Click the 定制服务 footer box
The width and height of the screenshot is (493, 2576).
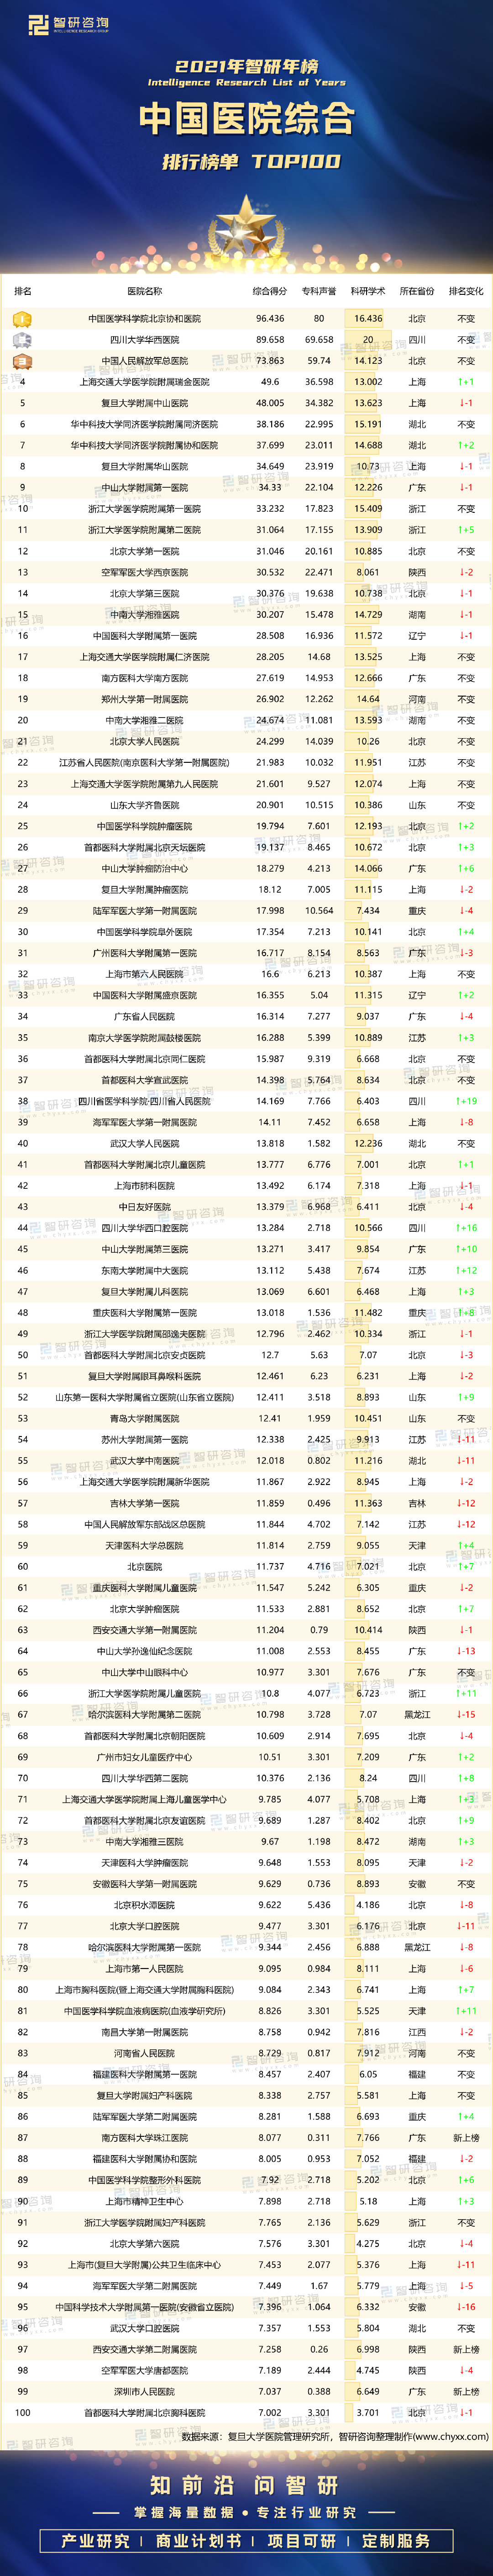397,2541
